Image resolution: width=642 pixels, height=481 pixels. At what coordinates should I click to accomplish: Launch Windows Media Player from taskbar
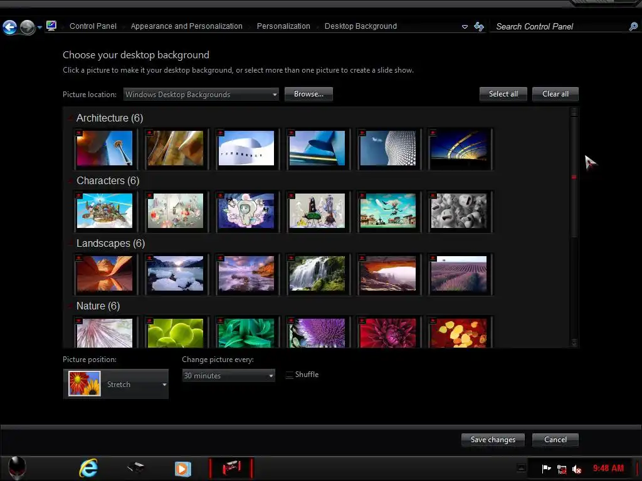coord(182,468)
